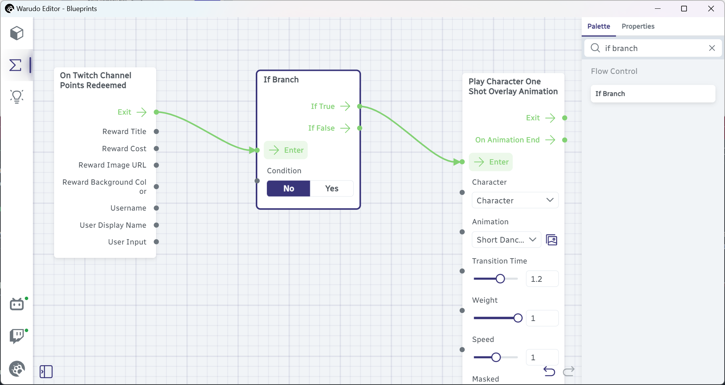Click the On Animation End output port
The image size is (725, 385).
click(x=565, y=140)
